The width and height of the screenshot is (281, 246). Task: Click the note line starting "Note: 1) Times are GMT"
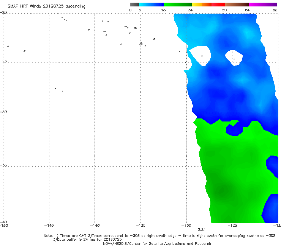pos(159,236)
